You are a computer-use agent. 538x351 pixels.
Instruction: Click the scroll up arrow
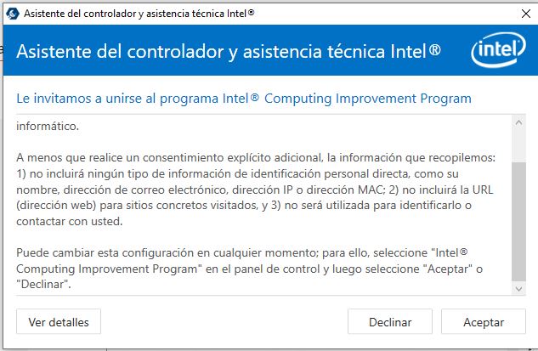(x=519, y=123)
